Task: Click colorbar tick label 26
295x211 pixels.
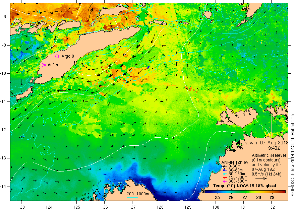Action: click(231, 197)
